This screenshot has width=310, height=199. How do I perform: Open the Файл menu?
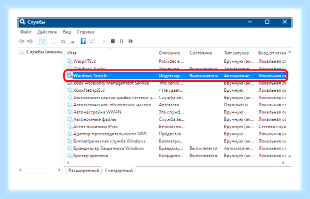pyautogui.click(x=25, y=32)
